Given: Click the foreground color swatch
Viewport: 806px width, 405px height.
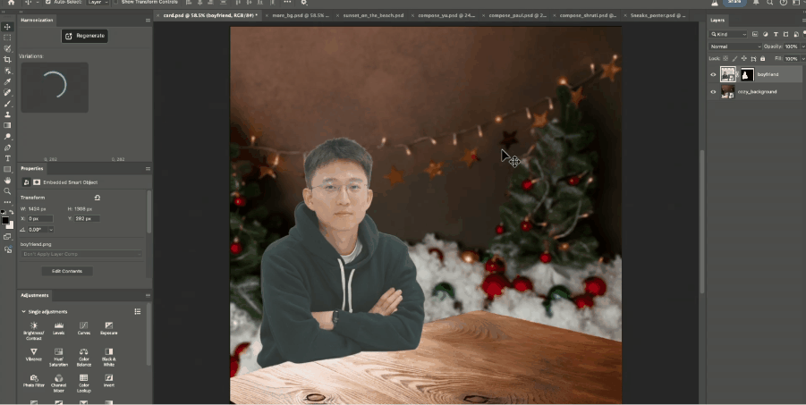Looking at the screenshot, I should pos(5,219).
